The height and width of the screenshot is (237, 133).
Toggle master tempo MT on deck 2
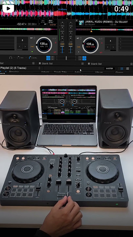pyautogui.click(x=101, y=52)
